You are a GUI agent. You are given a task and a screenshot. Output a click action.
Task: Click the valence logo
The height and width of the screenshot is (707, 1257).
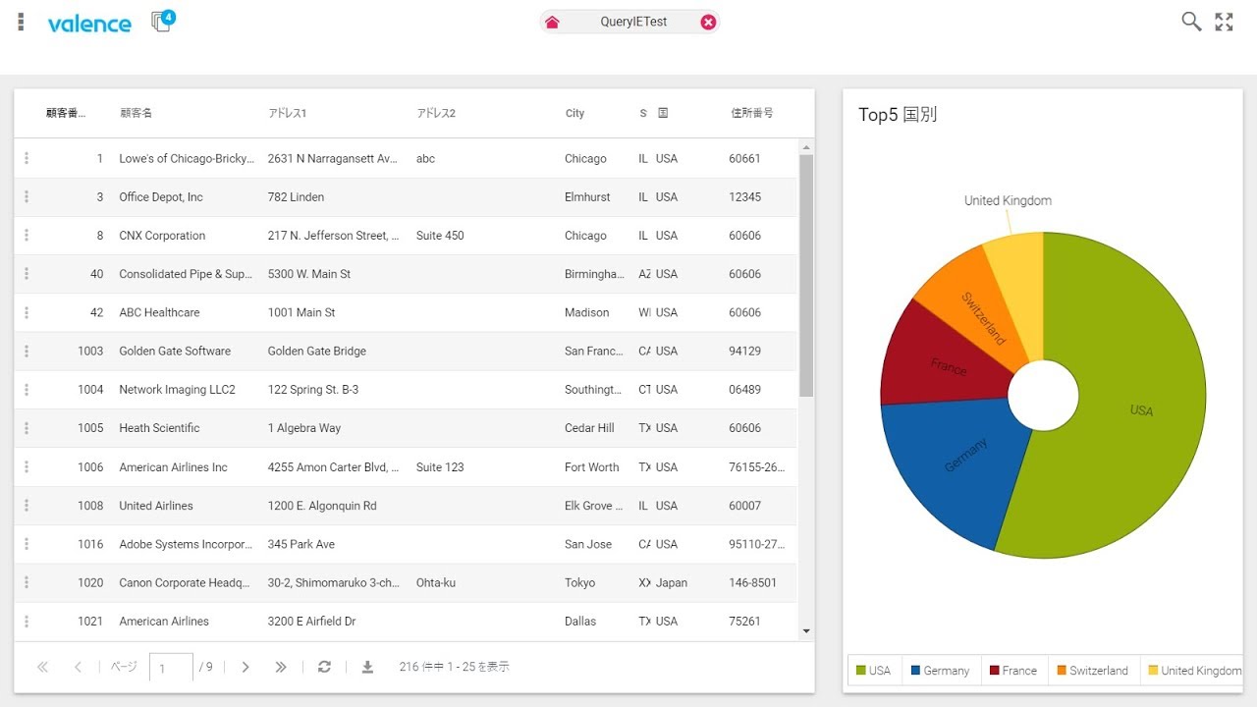[89, 24]
